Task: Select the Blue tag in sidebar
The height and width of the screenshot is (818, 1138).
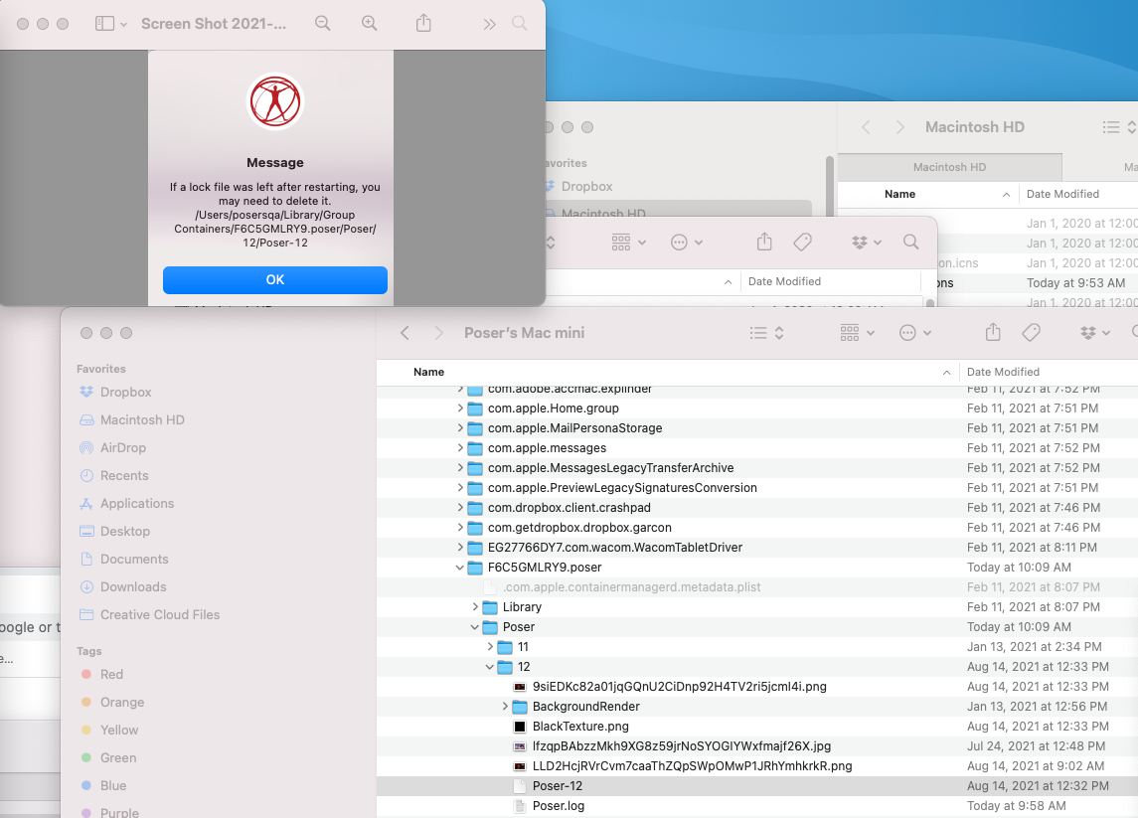Action: [103, 785]
